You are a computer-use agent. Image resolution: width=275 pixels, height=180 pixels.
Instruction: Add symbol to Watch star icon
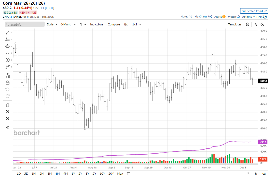coord(238,17)
